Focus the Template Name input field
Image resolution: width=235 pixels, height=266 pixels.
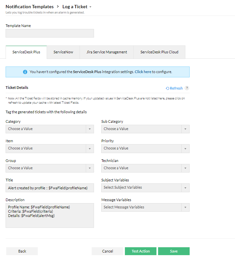50,33
